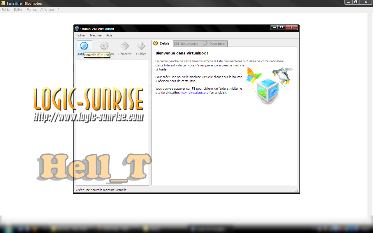Open Edition menu in Bloc-notes window

pos(19,10)
